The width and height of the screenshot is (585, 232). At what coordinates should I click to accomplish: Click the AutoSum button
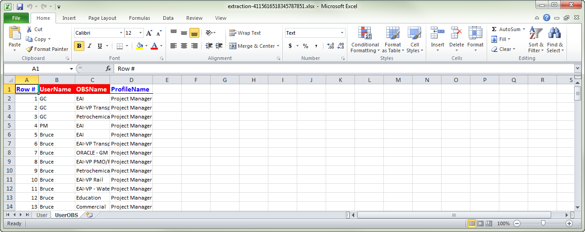coord(509,29)
